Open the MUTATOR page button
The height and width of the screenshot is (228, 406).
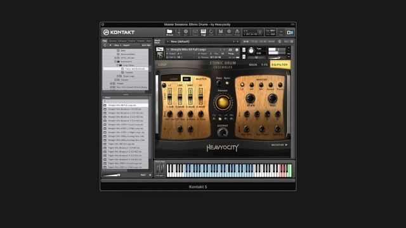point(279,145)
